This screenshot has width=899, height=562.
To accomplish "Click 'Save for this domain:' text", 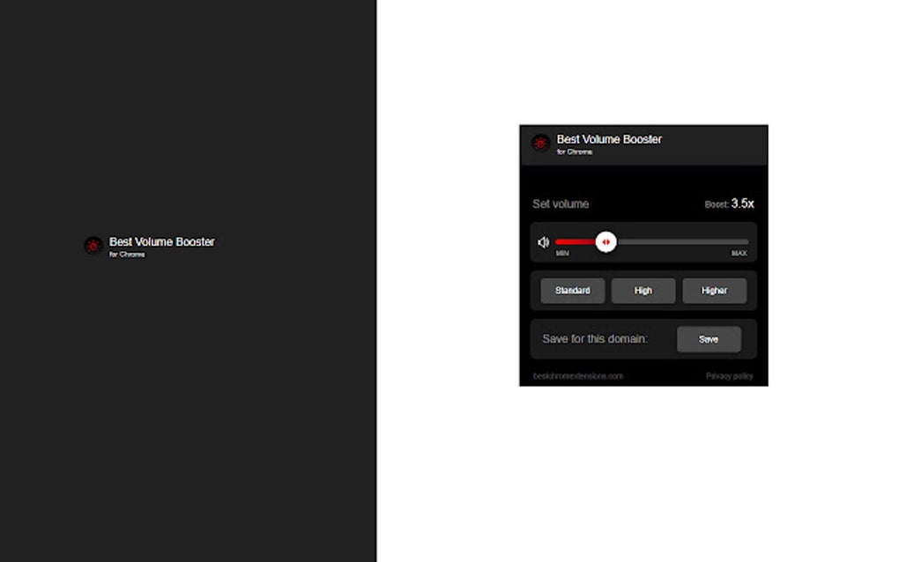I will click(595, 339).
